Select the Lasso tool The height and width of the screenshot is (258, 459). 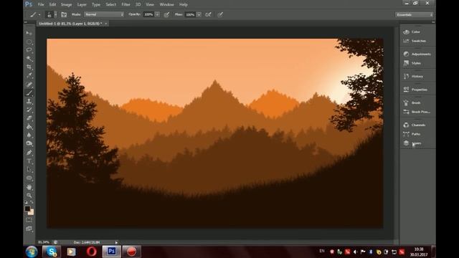coord(29,50)
